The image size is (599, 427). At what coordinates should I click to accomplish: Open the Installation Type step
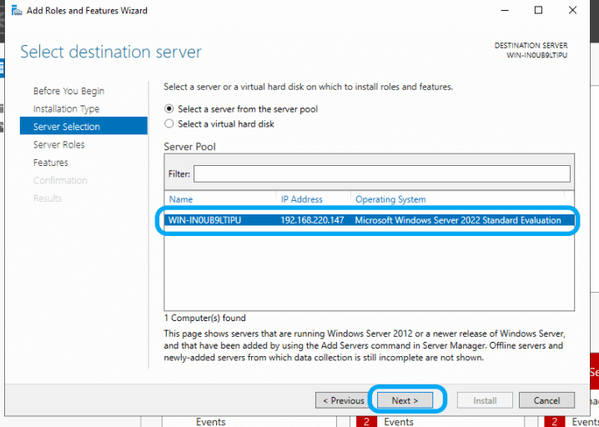coord(66,109)
